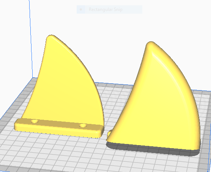Click the record dot beside Rectangular Snip
The image size is (211, 172).
pyautogui.click(x=81, y=9)
